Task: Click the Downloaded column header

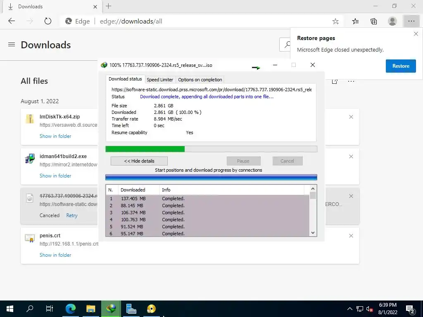Action: (x=139, y=190)
